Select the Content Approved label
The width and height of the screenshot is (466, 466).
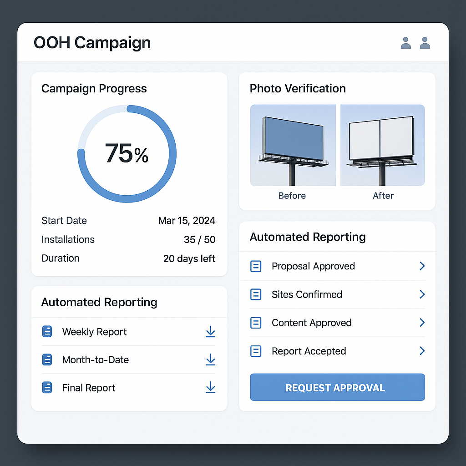click(x=311, y=323)
